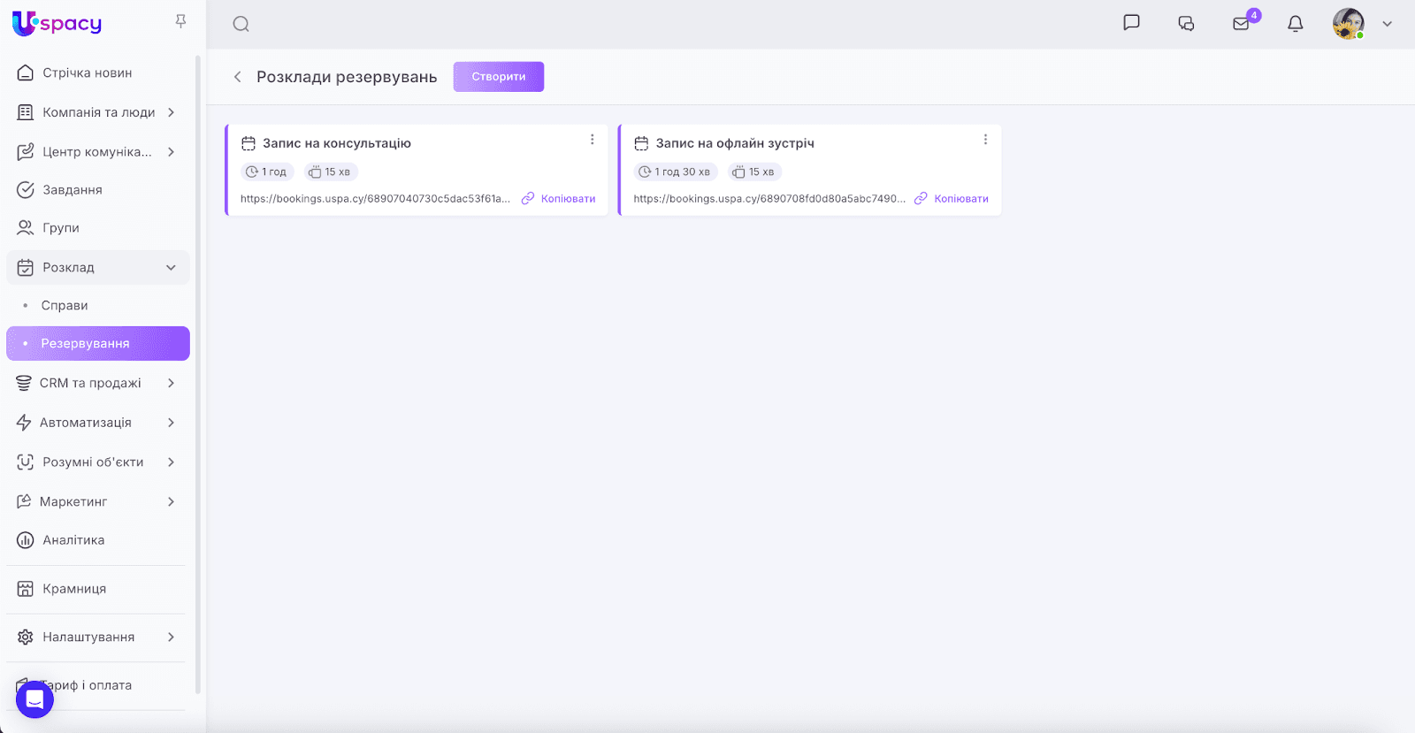Open options menu for Запис на офлайн зустріч

click(985, 140)
